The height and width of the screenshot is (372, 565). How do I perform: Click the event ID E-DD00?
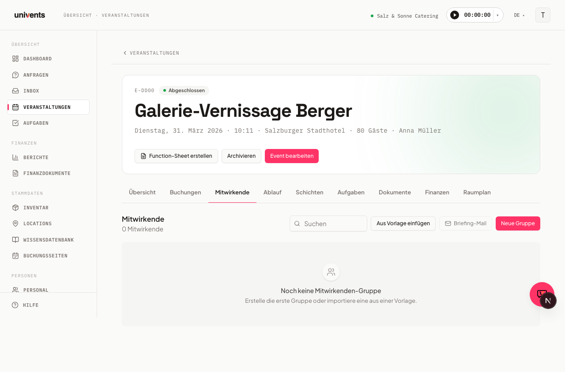pos(144,90)
